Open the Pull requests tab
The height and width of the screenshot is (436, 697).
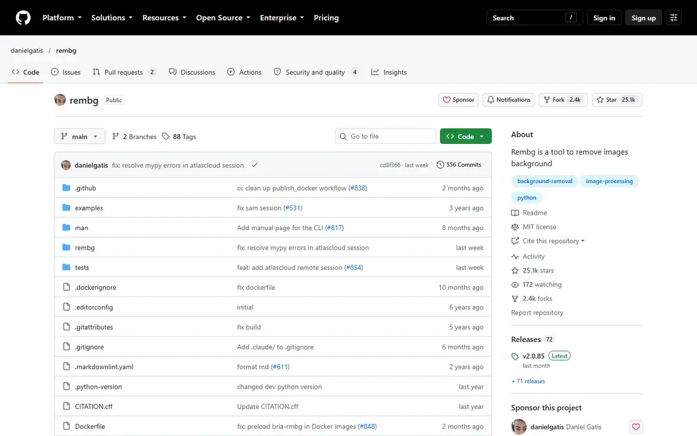click(125, 72)
